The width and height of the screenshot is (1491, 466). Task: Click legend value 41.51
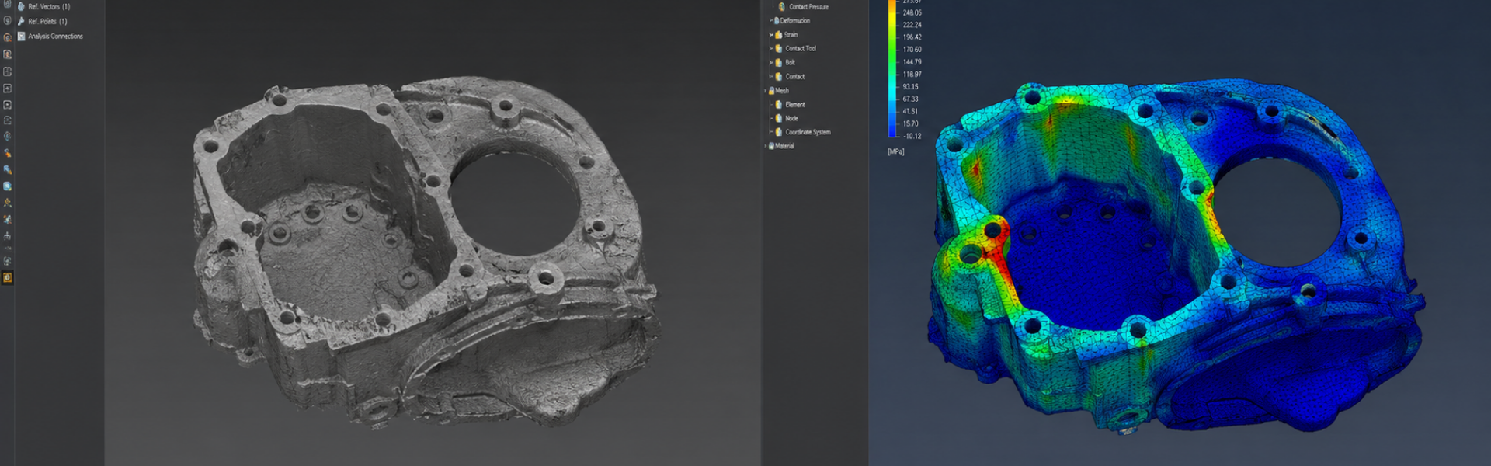[x=911, y=111]
